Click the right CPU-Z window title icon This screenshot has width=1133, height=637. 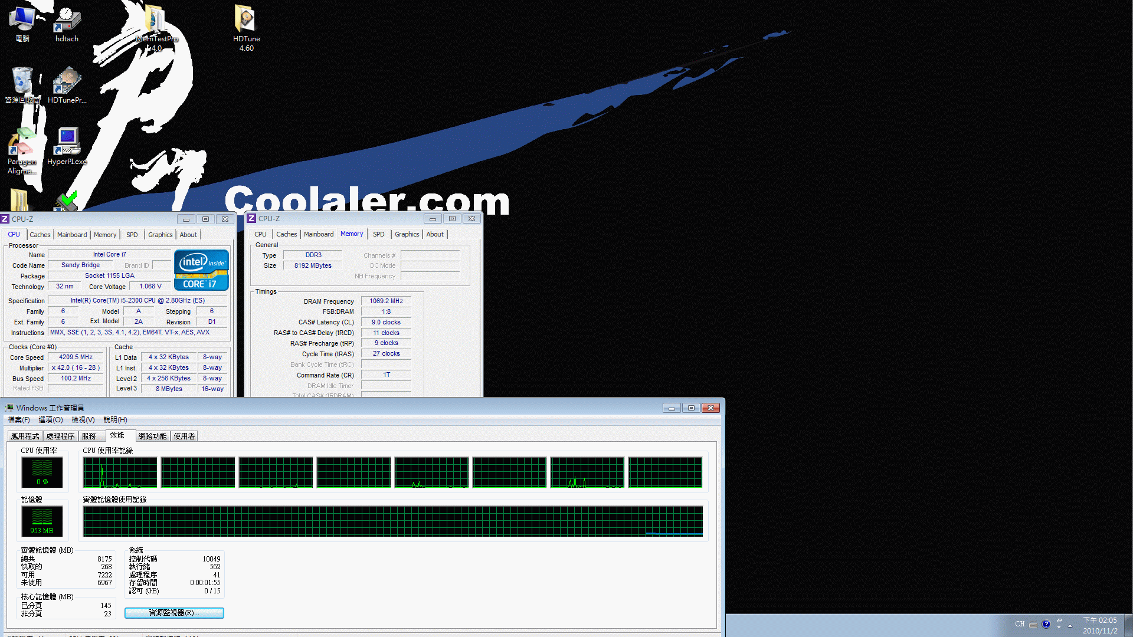[x=251, y=218]
